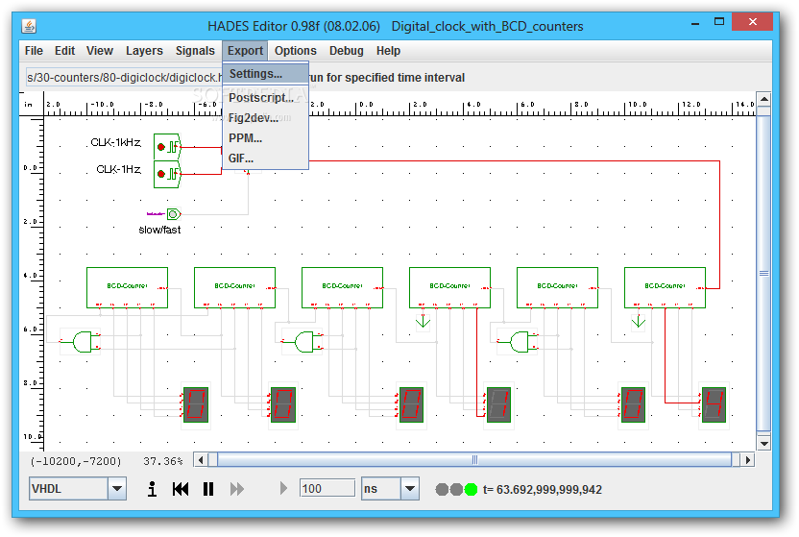Click the fifth seven-segment display
This screenshot has height=537, width=799.
633,405
